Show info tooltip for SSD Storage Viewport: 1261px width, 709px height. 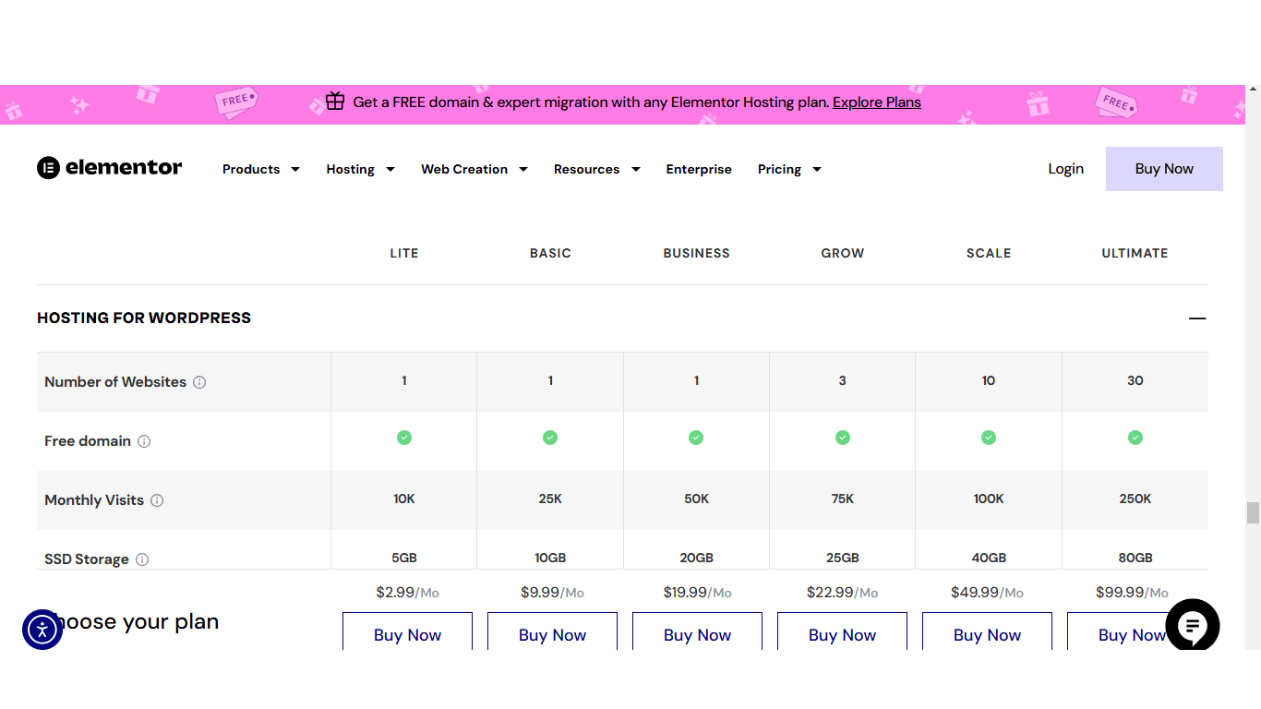click(142, 559)
